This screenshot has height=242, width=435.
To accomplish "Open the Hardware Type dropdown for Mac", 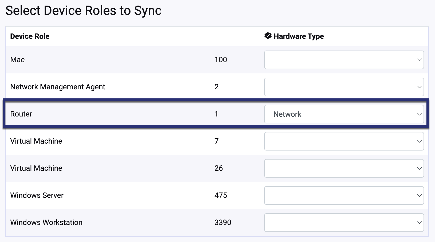I will [x=344, y=60].
